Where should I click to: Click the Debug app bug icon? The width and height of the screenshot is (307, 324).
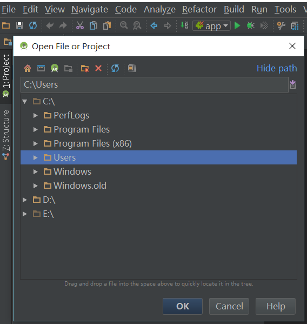(250, 25)
